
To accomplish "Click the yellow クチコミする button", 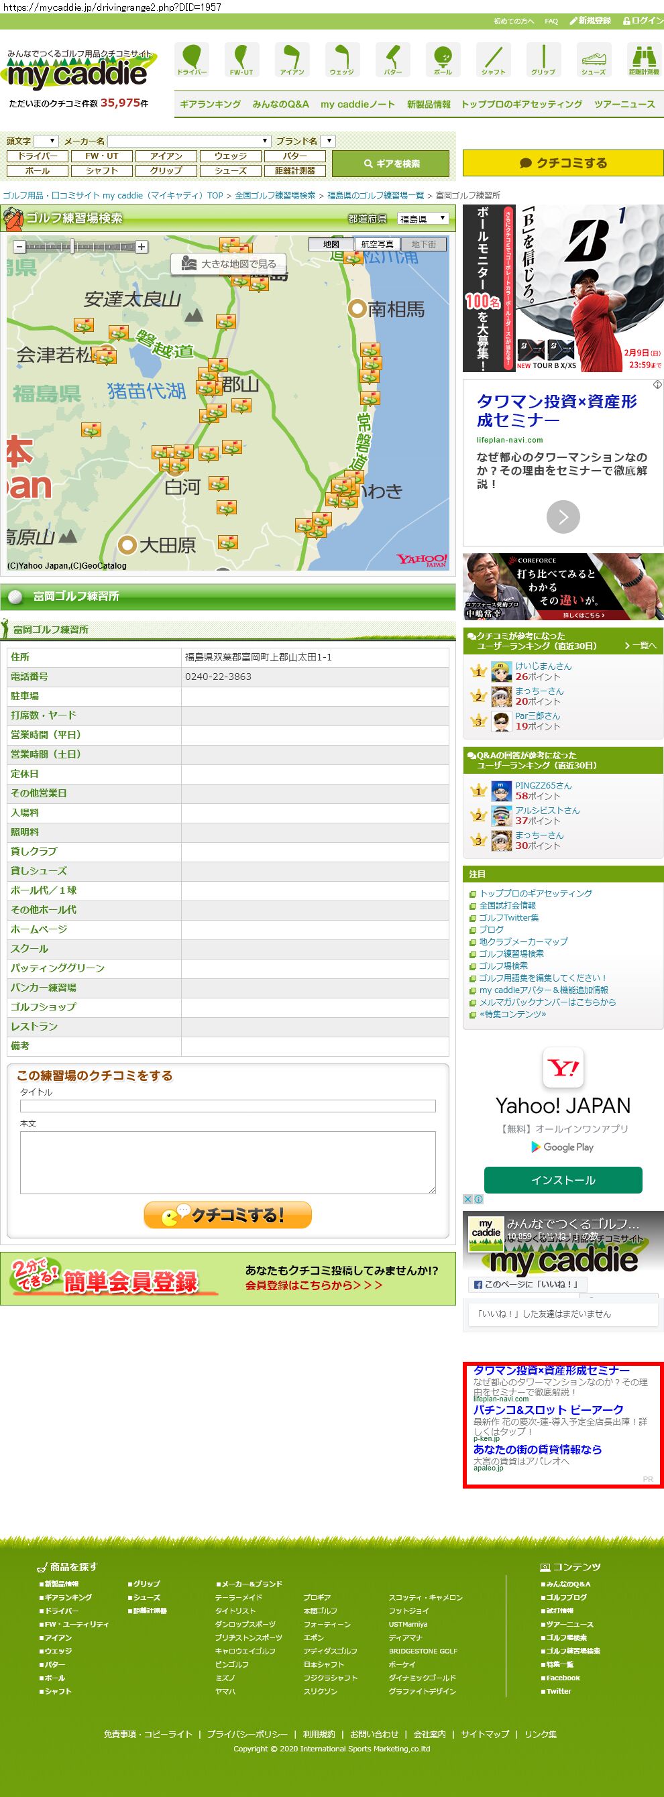I will pyautogui.click(x=563, y=162).
